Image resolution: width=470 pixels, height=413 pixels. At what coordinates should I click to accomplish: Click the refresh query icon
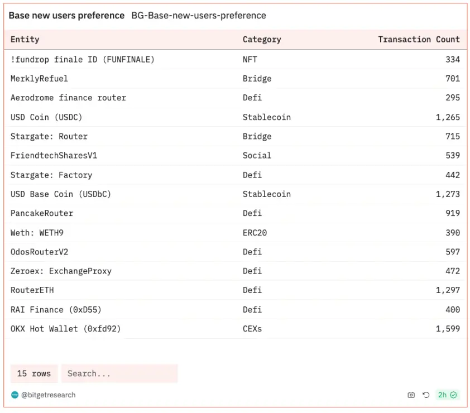point(426,395)
